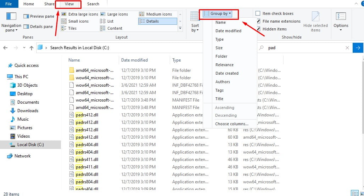
Task: Collapse the ribbon with the chevron
Action: [x=356, y=4]
